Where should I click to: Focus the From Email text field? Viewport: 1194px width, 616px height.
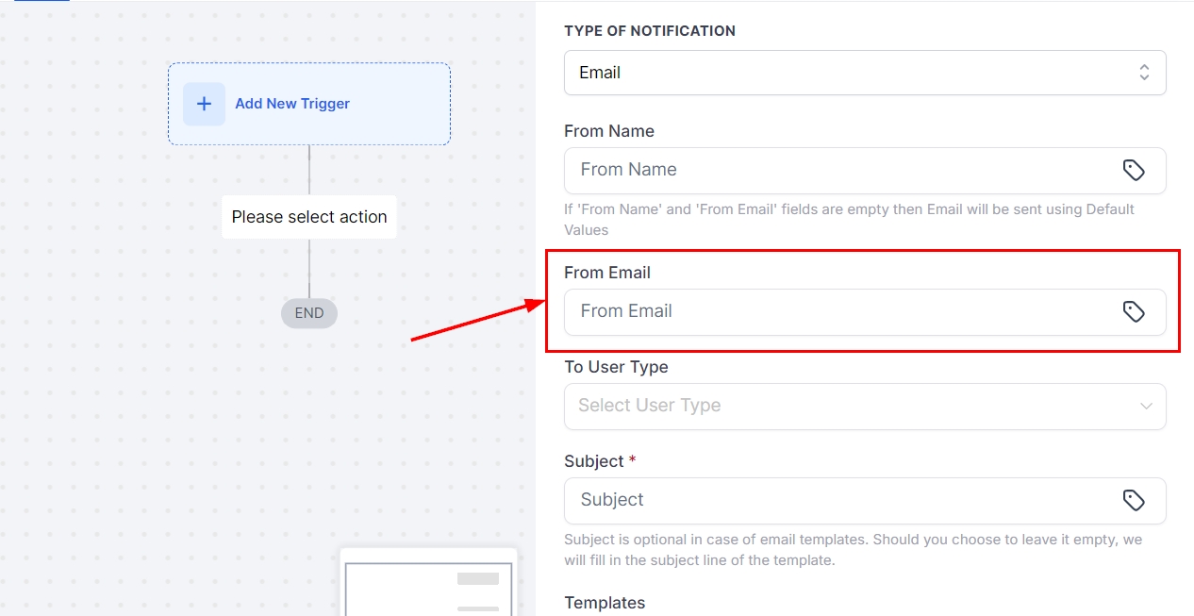(839, 311)
